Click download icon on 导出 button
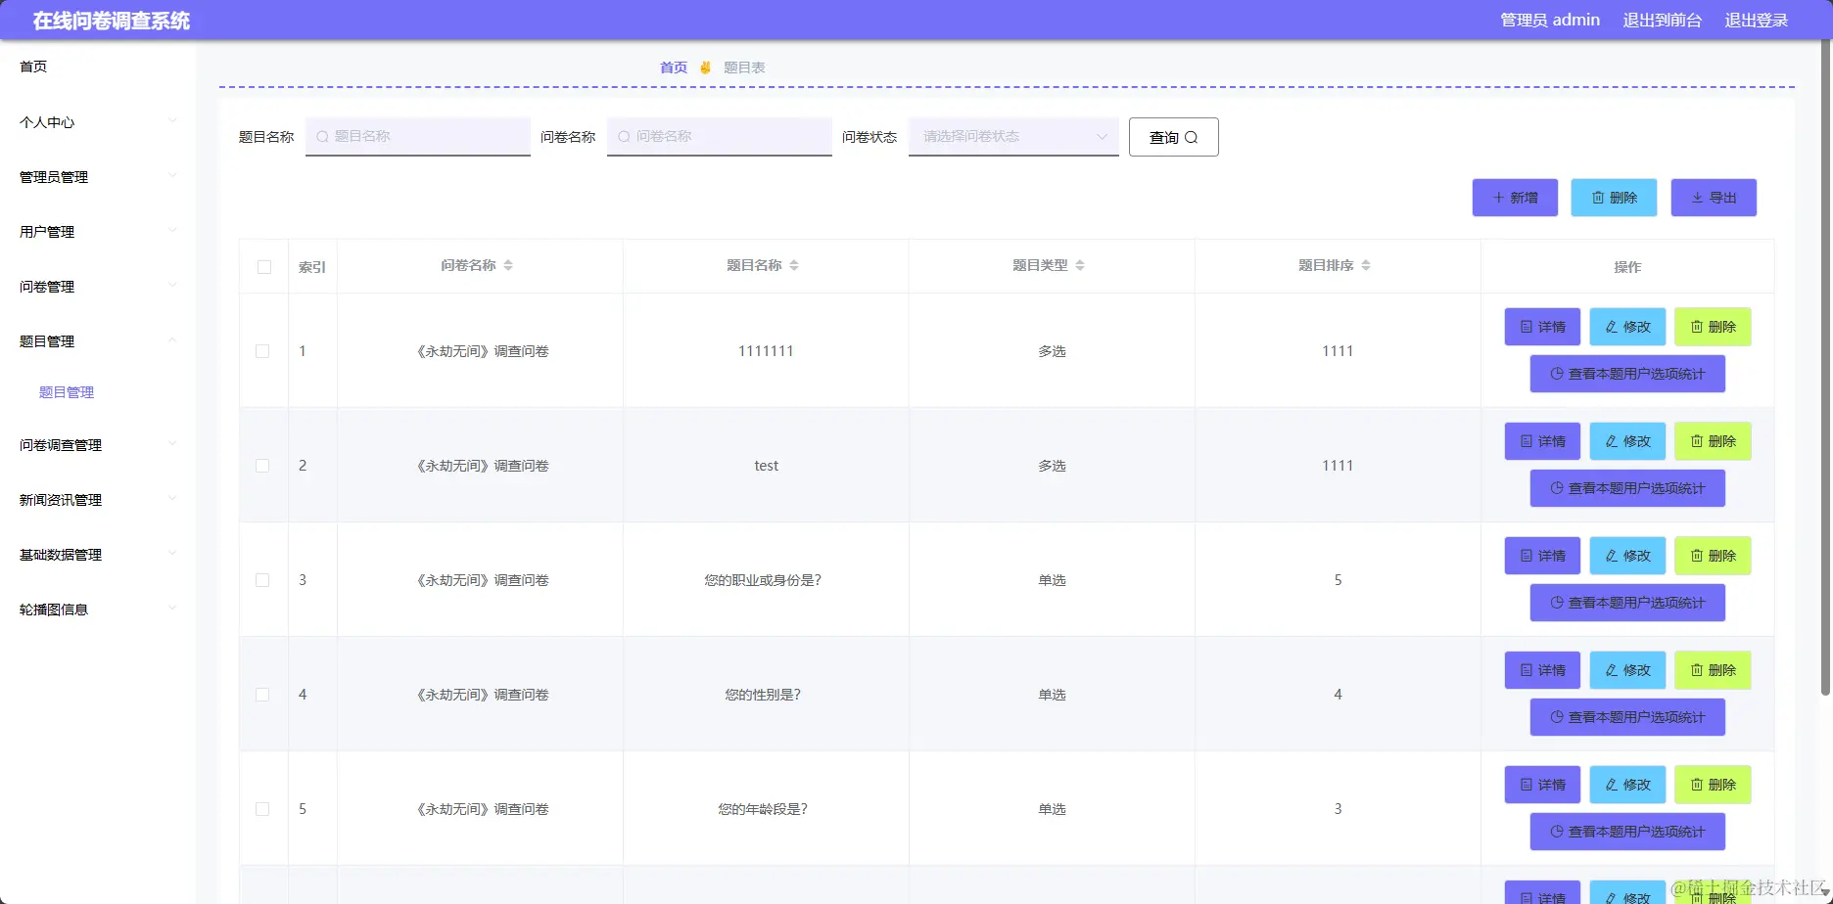 click(x=1698, y=198)
